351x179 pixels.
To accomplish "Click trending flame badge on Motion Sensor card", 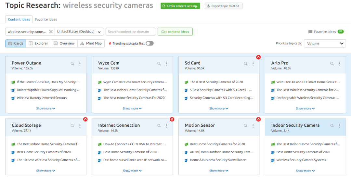I will pos(259,119).
